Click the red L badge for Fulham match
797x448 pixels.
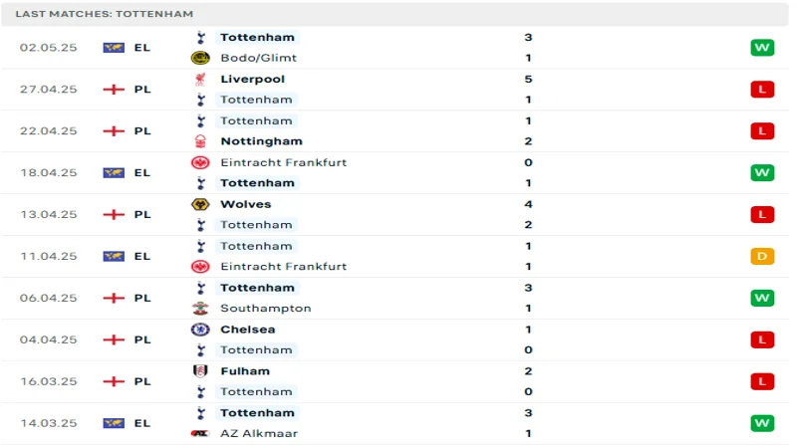point(762,381)
